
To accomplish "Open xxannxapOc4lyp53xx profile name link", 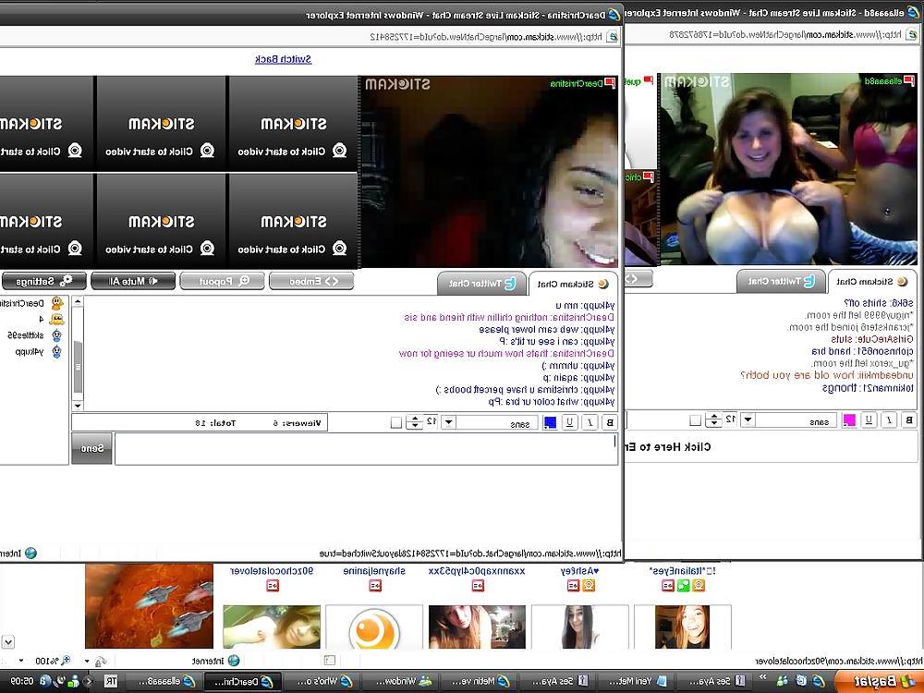I will click(x=477, y=570).
